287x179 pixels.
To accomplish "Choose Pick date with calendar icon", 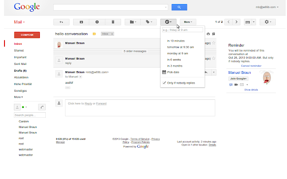I will pos(171,72).
